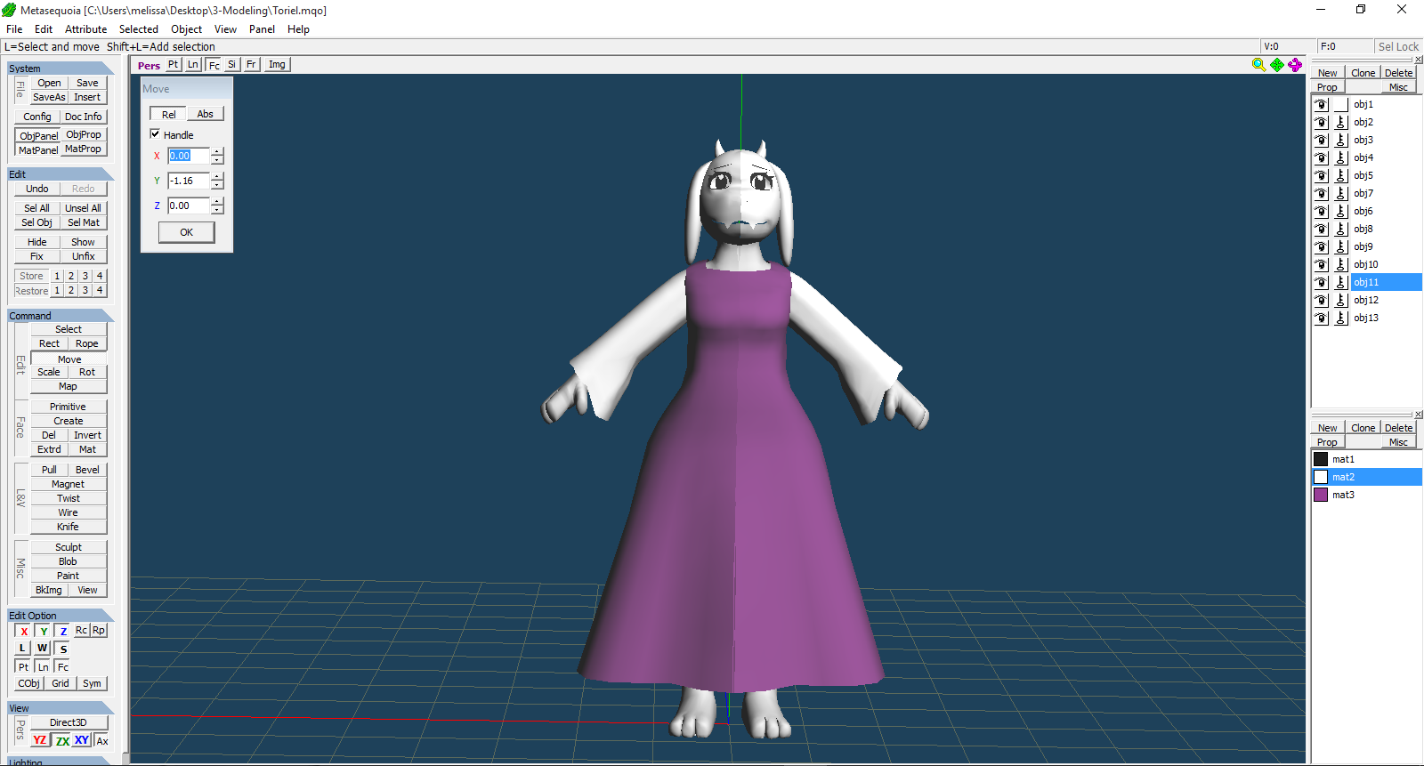
Task: Open the File menu
Action: point(14,29)
